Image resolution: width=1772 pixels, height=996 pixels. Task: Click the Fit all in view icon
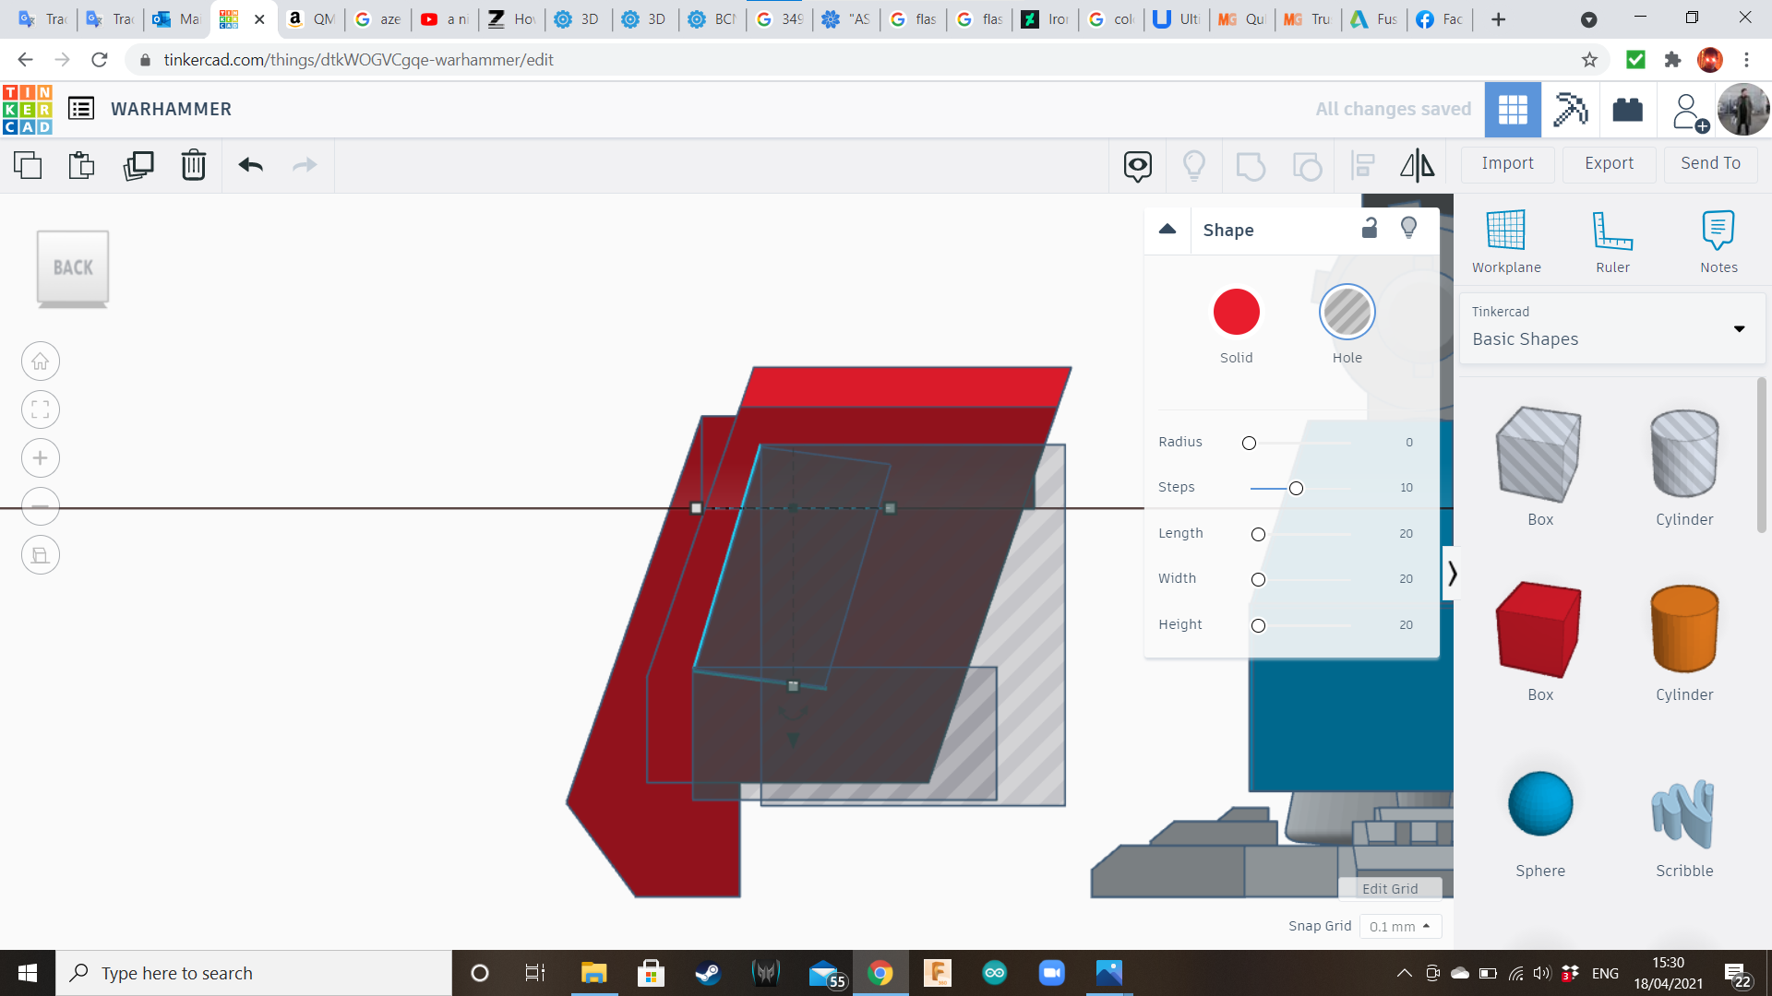[41, 409]
